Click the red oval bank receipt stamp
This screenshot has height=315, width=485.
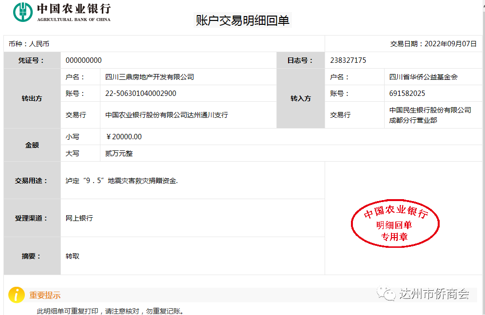coord(395,223)
